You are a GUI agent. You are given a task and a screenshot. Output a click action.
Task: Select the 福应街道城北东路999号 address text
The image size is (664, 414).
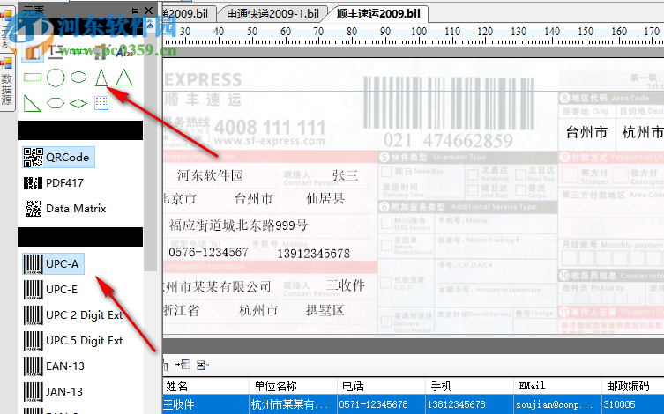click(238, 225)
